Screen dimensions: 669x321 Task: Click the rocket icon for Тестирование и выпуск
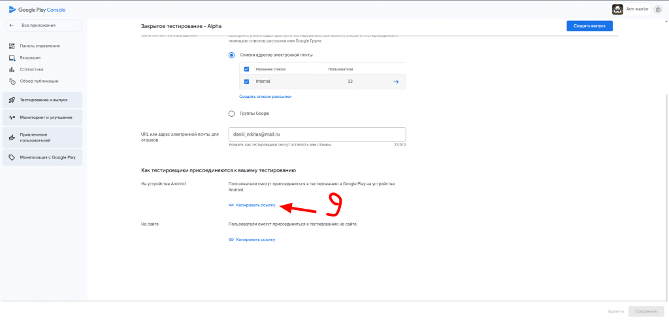[12, 100]
